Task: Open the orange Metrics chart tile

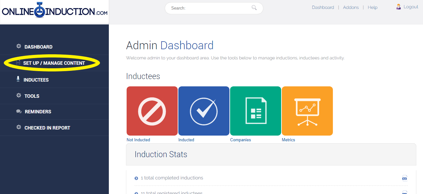Action: point(307,111)
